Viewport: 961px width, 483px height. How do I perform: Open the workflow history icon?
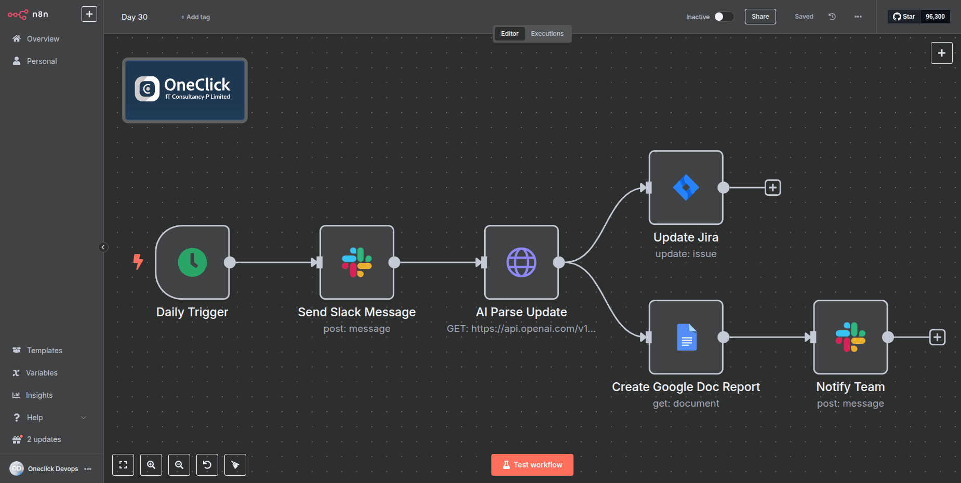pos(832,17)
